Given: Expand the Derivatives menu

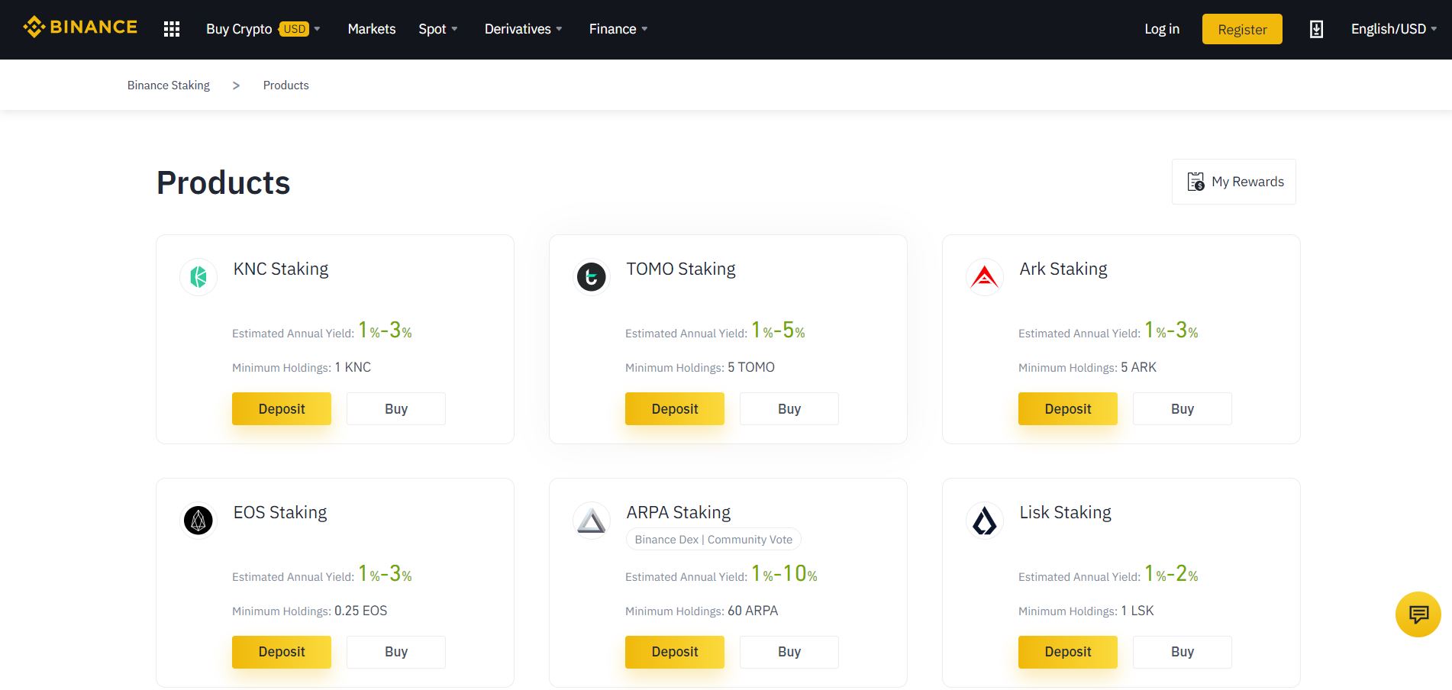Looking at the screenshot, I should [524, 29].
